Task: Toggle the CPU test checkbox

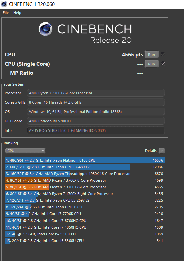Action: click(163, 54)
